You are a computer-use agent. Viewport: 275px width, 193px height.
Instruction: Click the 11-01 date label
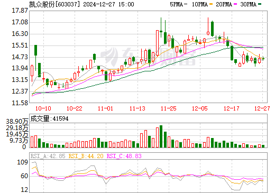[x=106, y=108]
